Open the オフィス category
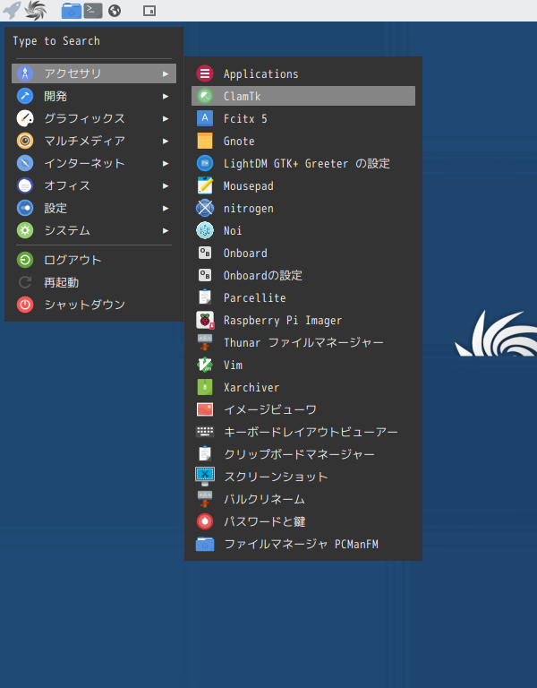 [x=94, y=185]
